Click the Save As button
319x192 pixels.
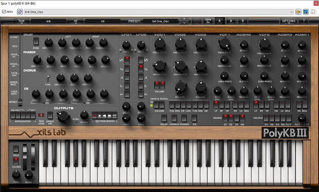208,21
